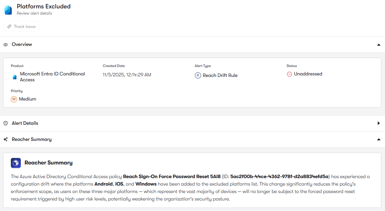This screenshot has width=385, height=211.
Task: Click the Review alert details subtitle
Action: tap(34, 13)
